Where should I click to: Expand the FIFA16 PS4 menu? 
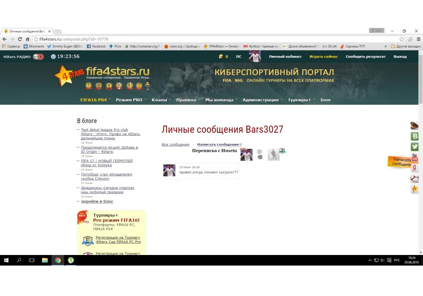click(95, 100)
